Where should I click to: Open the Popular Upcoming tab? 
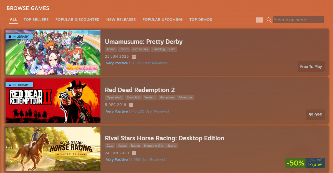click(x=163, y=19)
